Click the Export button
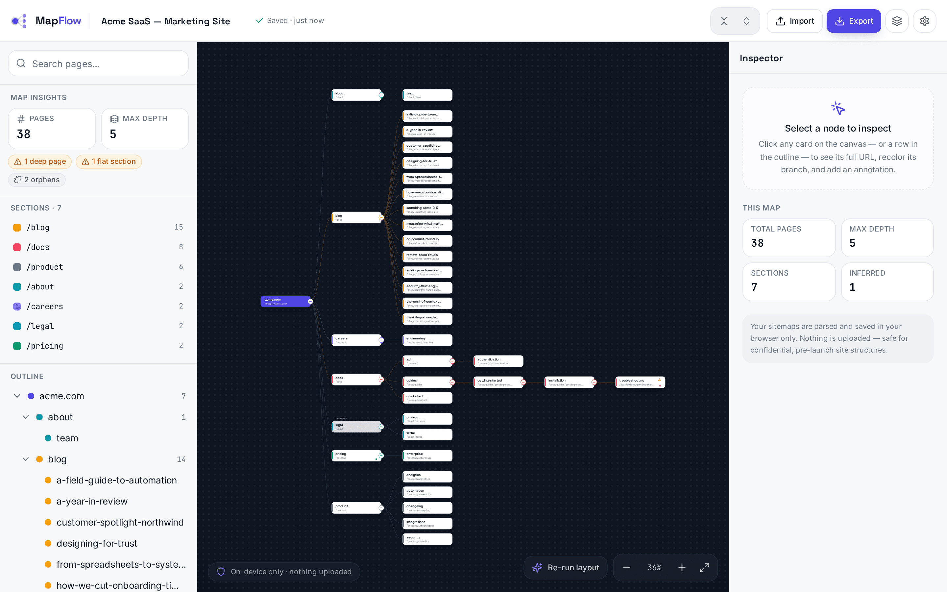Image resolution: width=947 pixels, height=592 pixels. (854, 21)
